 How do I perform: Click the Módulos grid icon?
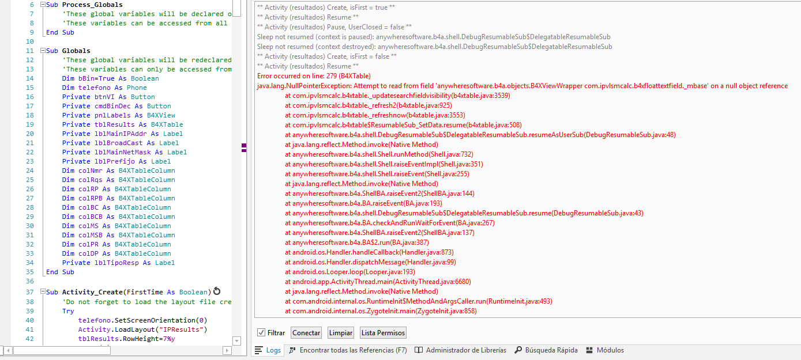589,350
